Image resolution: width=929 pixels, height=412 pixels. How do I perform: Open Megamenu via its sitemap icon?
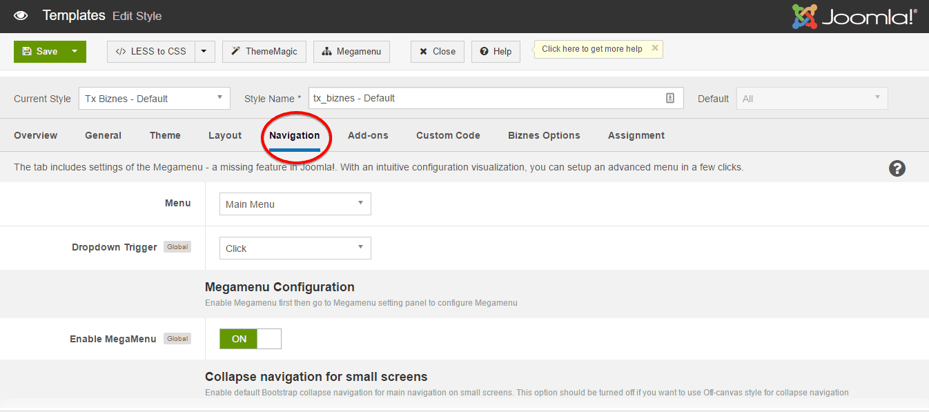pos(328,51)
